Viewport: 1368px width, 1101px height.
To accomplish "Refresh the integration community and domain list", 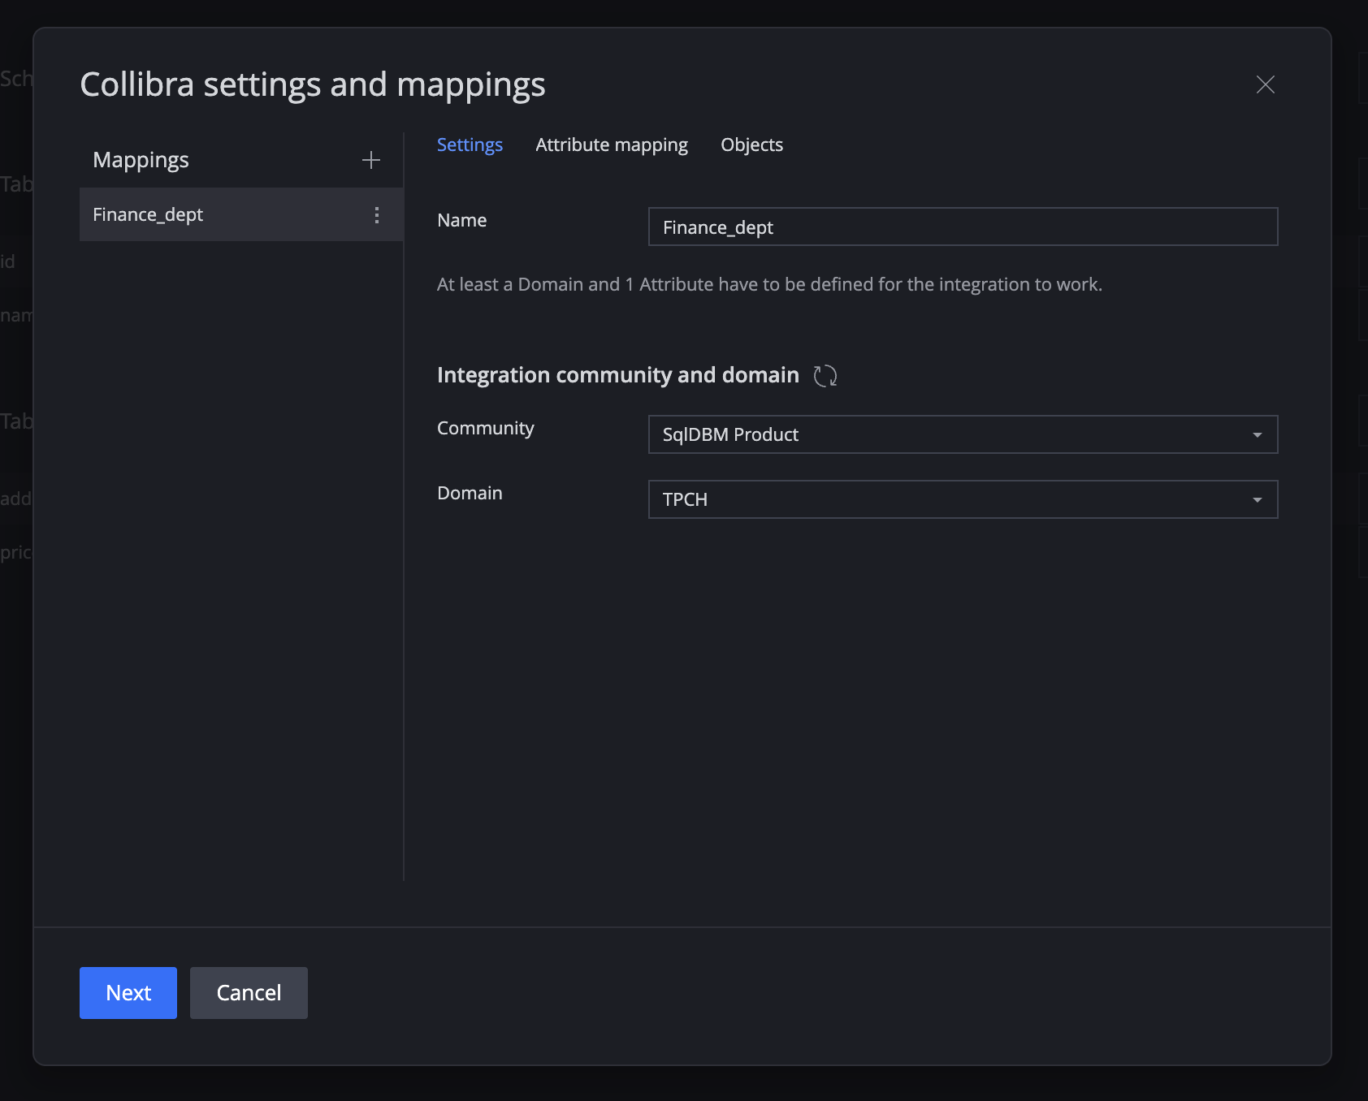I will point(825,375).
